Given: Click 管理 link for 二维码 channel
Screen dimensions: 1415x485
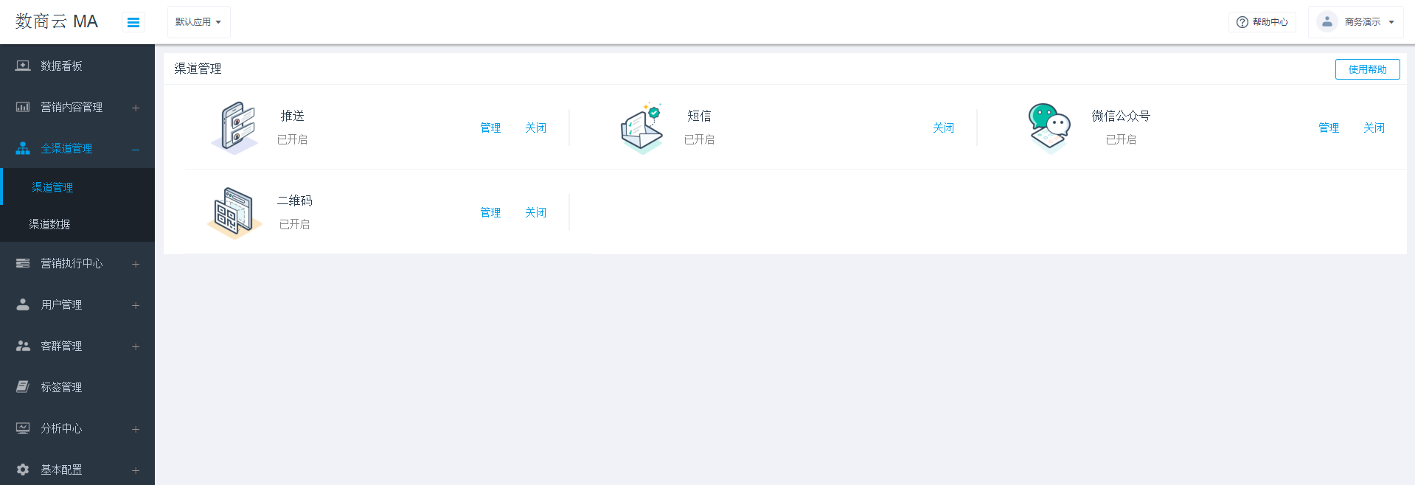Looking at the screenshot, I should click(490, 212).
